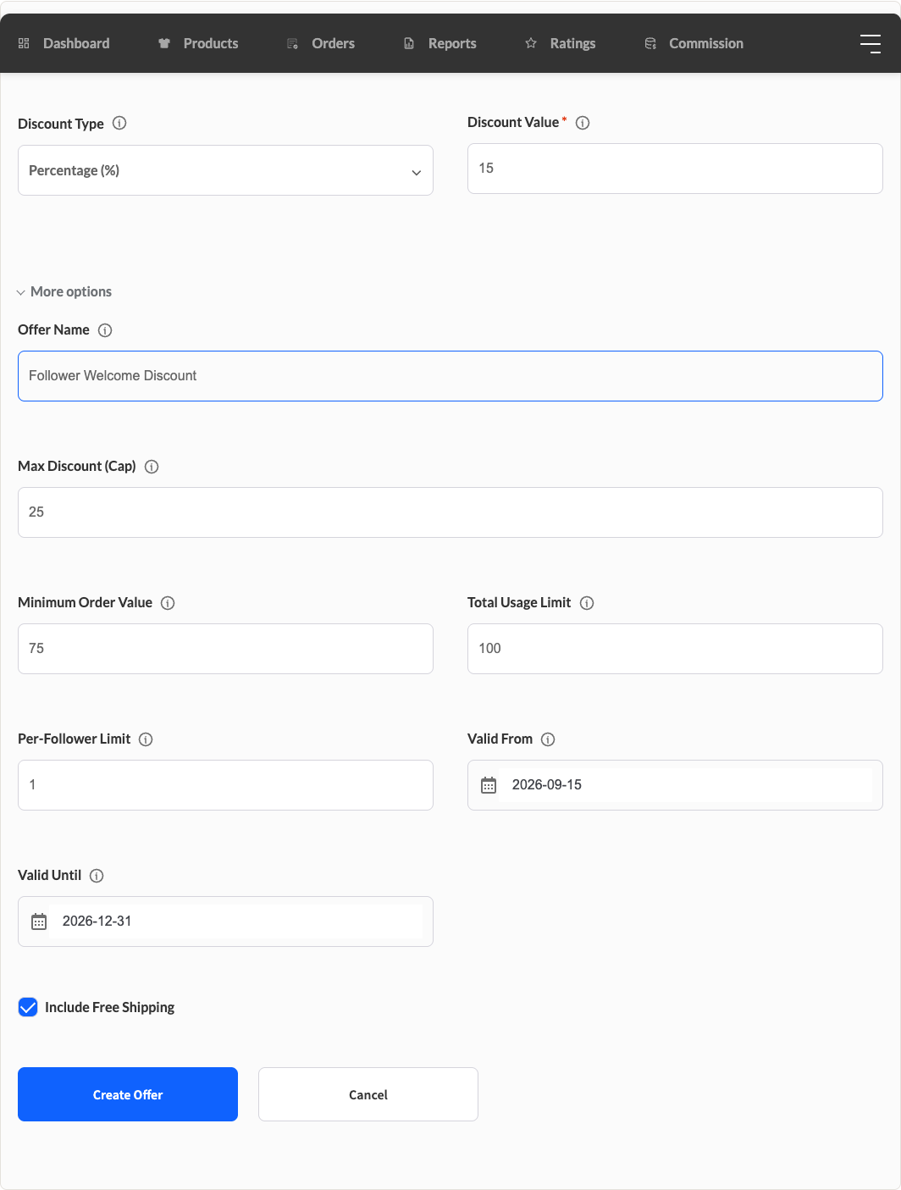This screenshot has width=901, height=1190.
Task: Click the Orders list icon
Action: coord(292,43)
